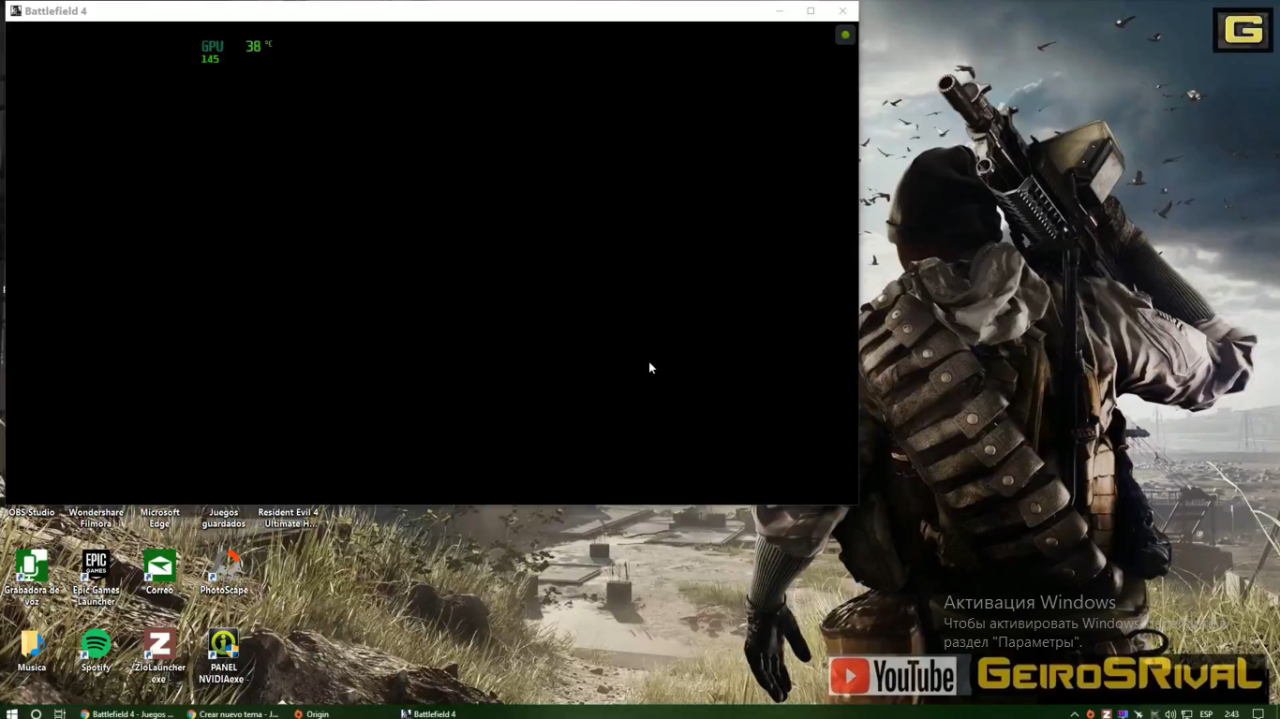Viewport: 1280px width, 719px height.
Task: Open the Windows Start menu
Action: point(12,713)
